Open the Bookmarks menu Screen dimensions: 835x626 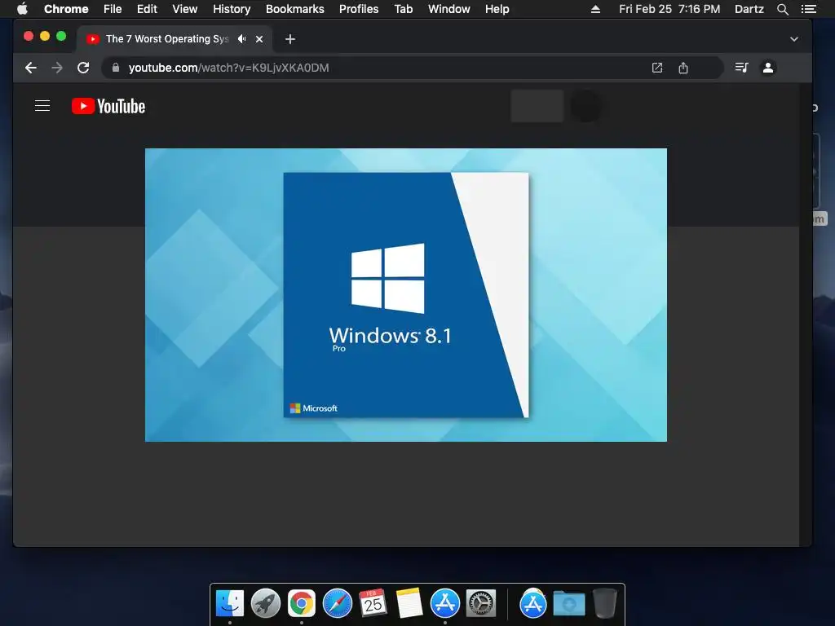click(295, 9)
